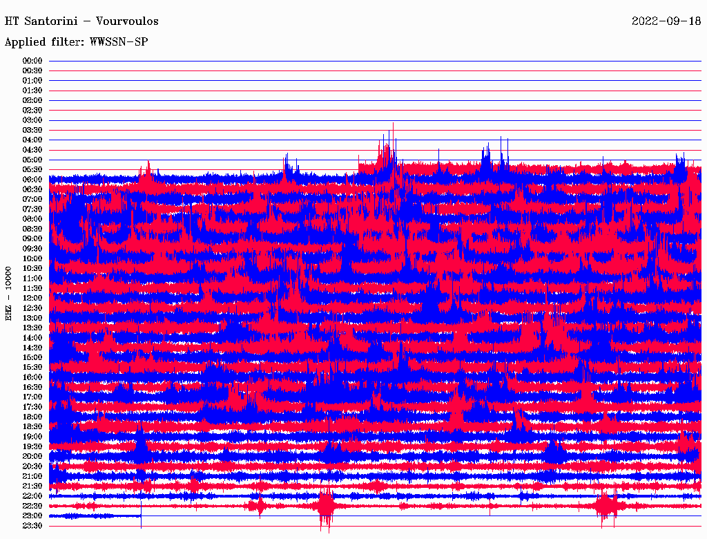This screenshot has width=707, height=539.
Task: Select the 07:30 time label
Action: click(32, 209)
